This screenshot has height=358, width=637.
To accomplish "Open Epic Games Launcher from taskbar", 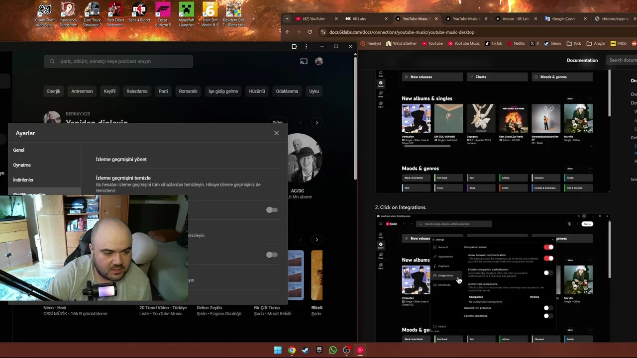I will click(319, 350).
